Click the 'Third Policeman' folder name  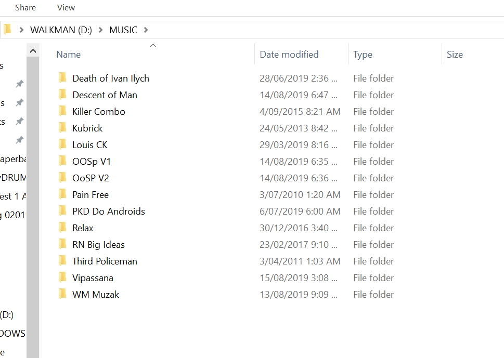pos(105,261)
